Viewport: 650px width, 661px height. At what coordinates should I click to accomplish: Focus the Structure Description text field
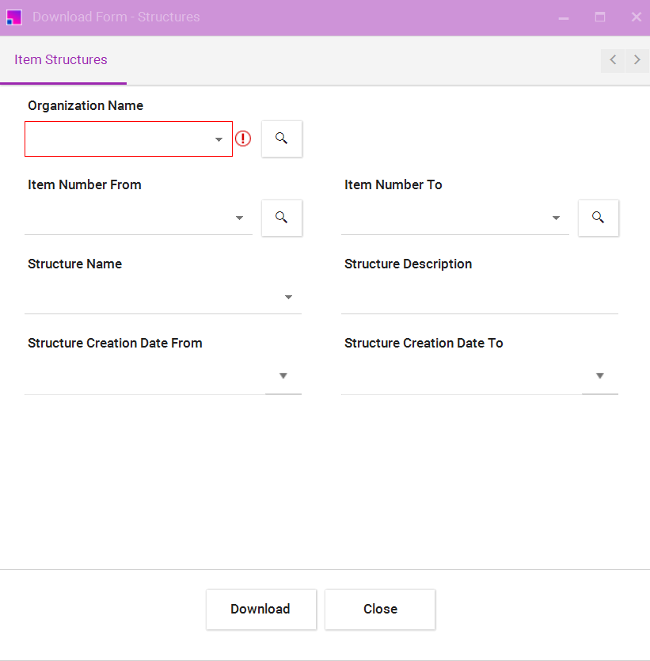[x=479, y=298]
